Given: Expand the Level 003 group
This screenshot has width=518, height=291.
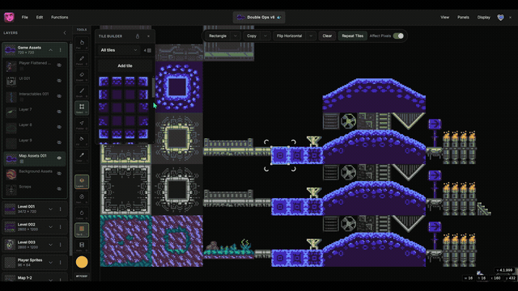Looking at the screenshot, I should 50,244.
